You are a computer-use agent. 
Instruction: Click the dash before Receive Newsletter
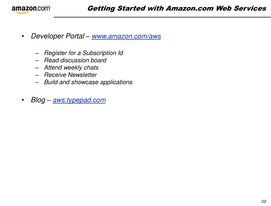(x=37, y=75)
